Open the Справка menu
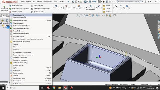Image resolution: width=160 pixels, height=90 pixels. tap(62, 2)
